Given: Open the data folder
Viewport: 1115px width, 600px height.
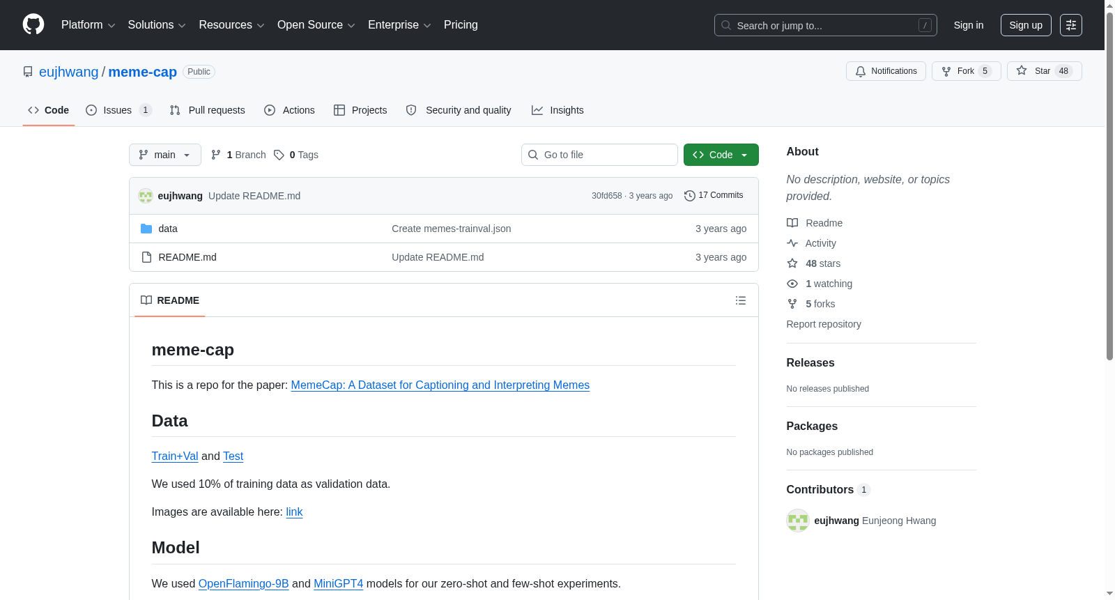Looking at the screenshot, I should point(168,229).
